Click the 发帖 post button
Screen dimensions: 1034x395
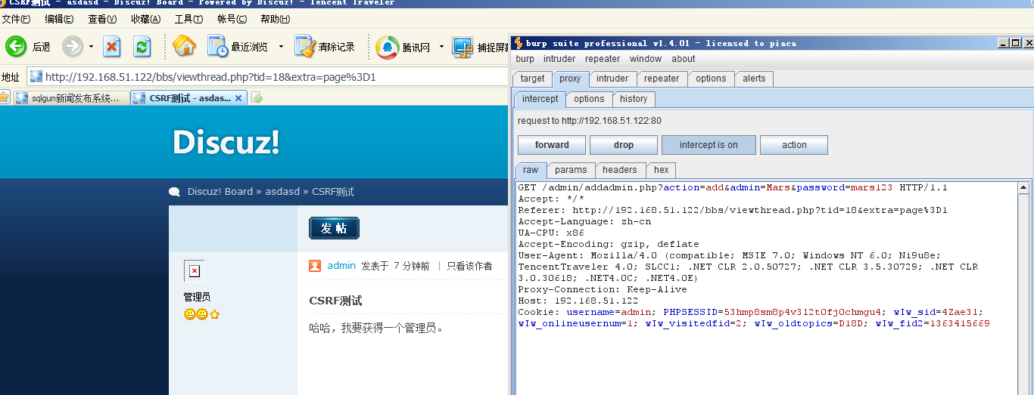point(334,228)
